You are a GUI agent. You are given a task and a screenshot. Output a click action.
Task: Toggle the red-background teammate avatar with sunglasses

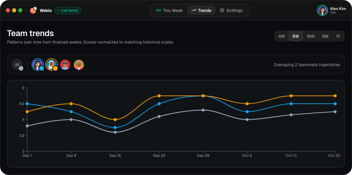click(x=65, y=65)
